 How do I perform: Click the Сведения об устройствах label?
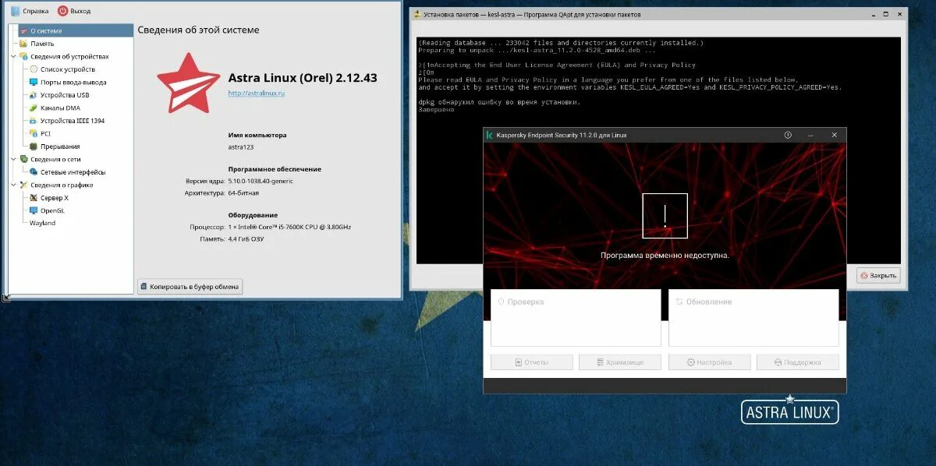pyautogui.click(x=69, y=57)
